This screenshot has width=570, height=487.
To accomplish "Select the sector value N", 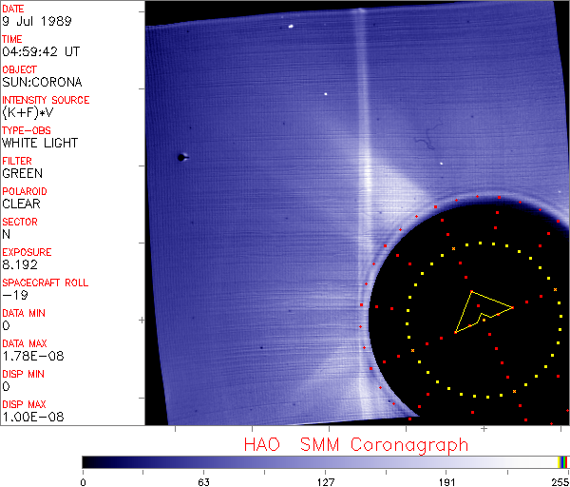I will [7, 234].
